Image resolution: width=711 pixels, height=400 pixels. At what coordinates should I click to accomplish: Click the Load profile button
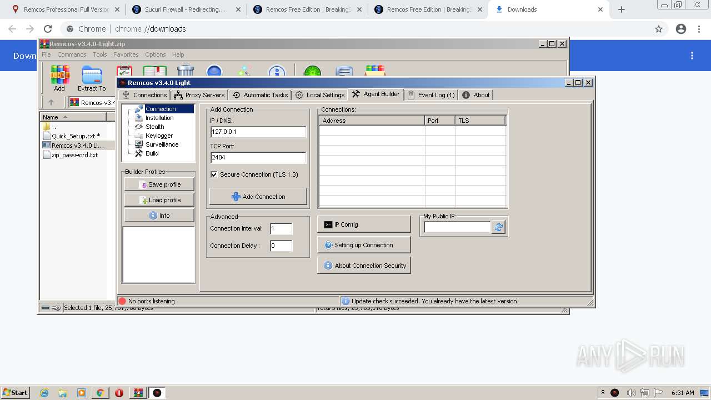click(159, 200)
